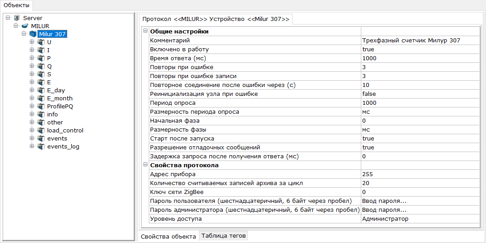The height and width of the screenshot is (243, 486).
Task: Select the Задержка запроса после получения ответа label
Action: pos(225,157)
